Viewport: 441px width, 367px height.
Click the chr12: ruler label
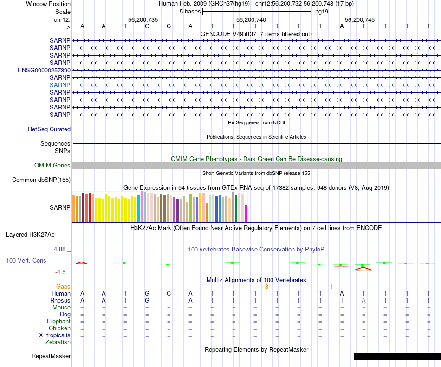(62, 19)
